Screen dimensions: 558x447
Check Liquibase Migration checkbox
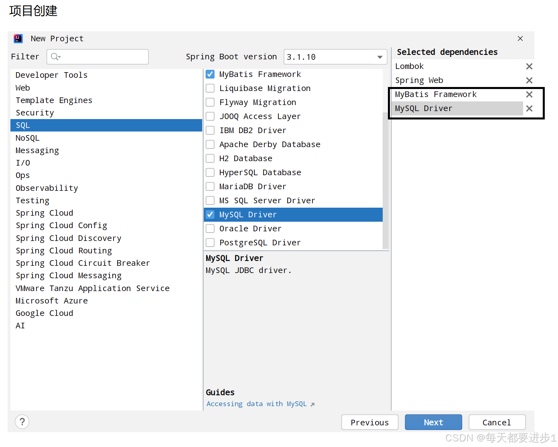click(x=210, y=88)
